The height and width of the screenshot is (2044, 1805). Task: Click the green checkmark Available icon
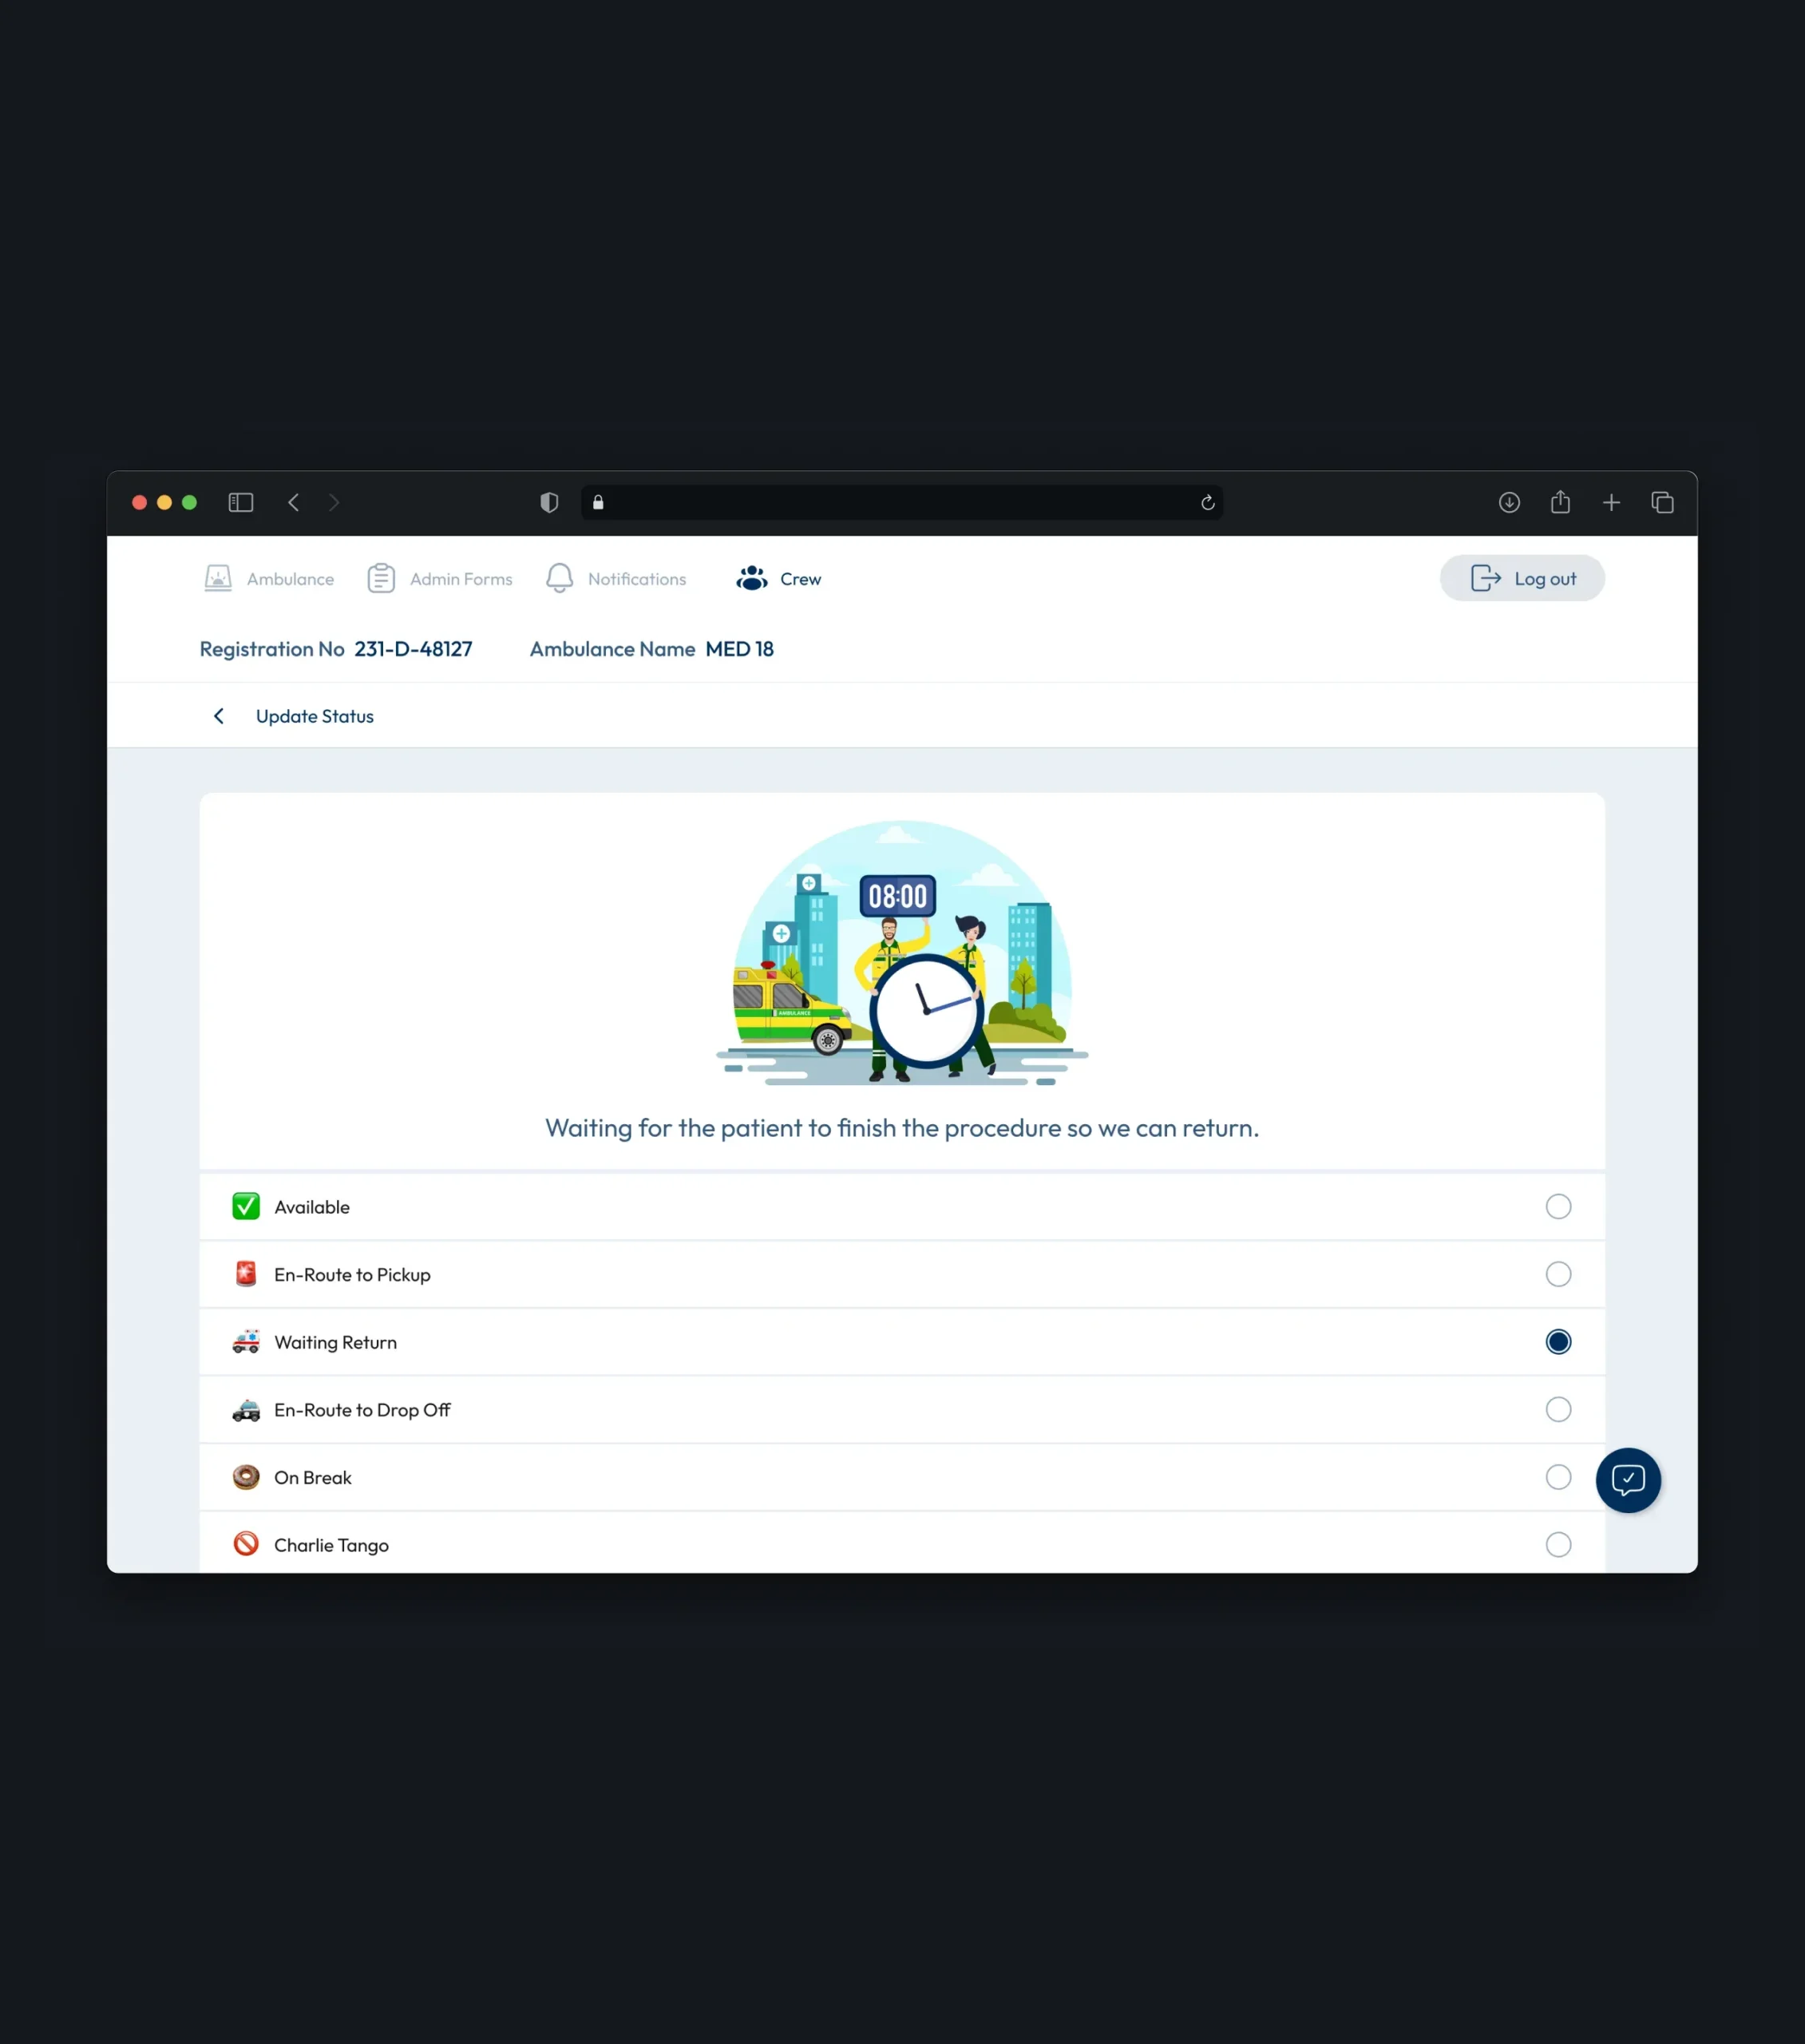pos(246,1207)
